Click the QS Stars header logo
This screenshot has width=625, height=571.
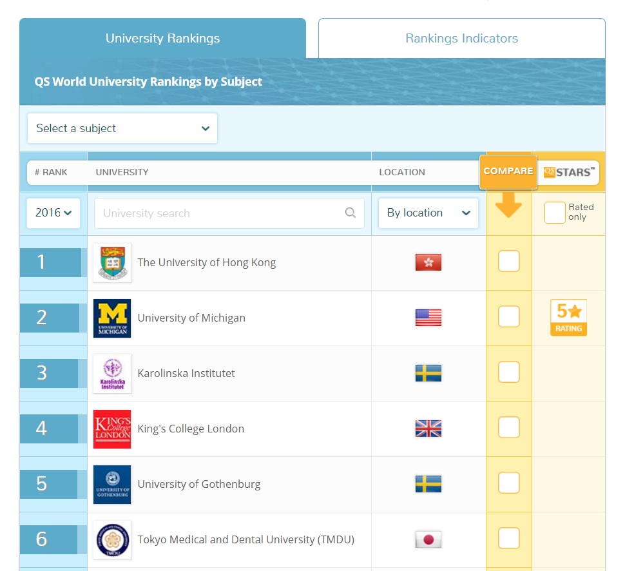click(569, 172)
